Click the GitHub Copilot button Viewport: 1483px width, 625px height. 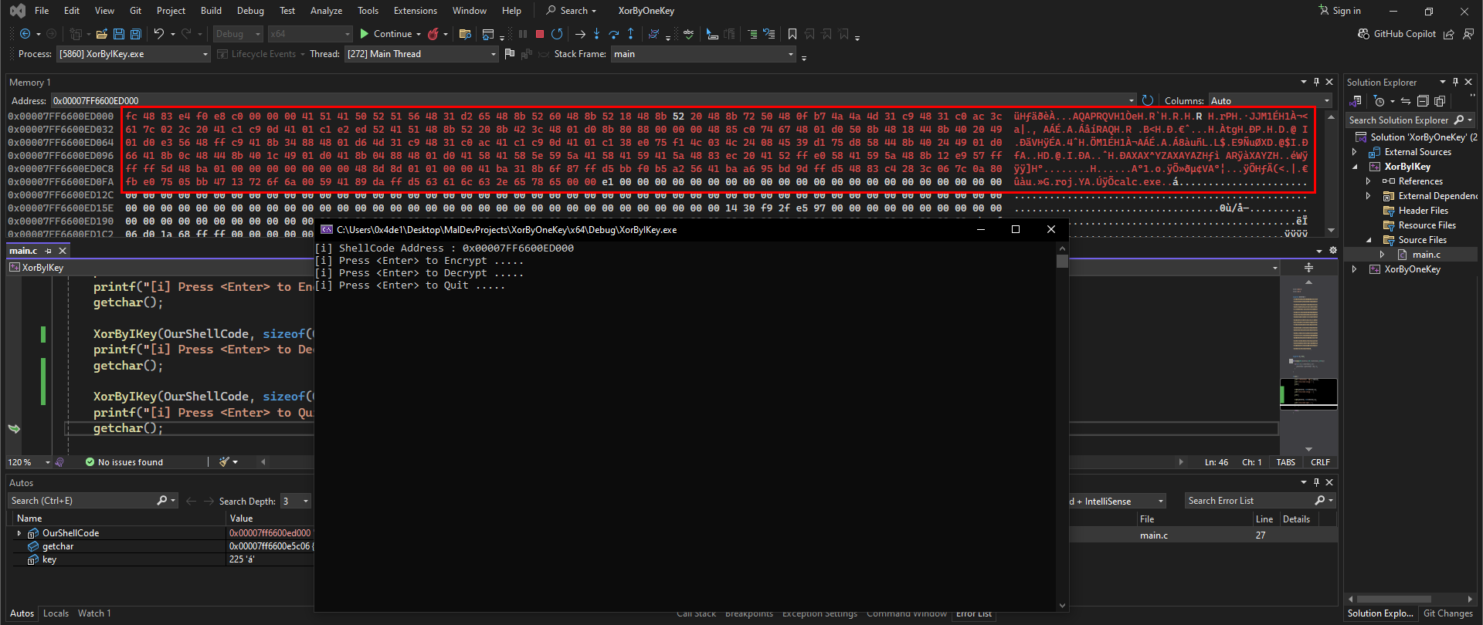click(x=1396, y=34)
